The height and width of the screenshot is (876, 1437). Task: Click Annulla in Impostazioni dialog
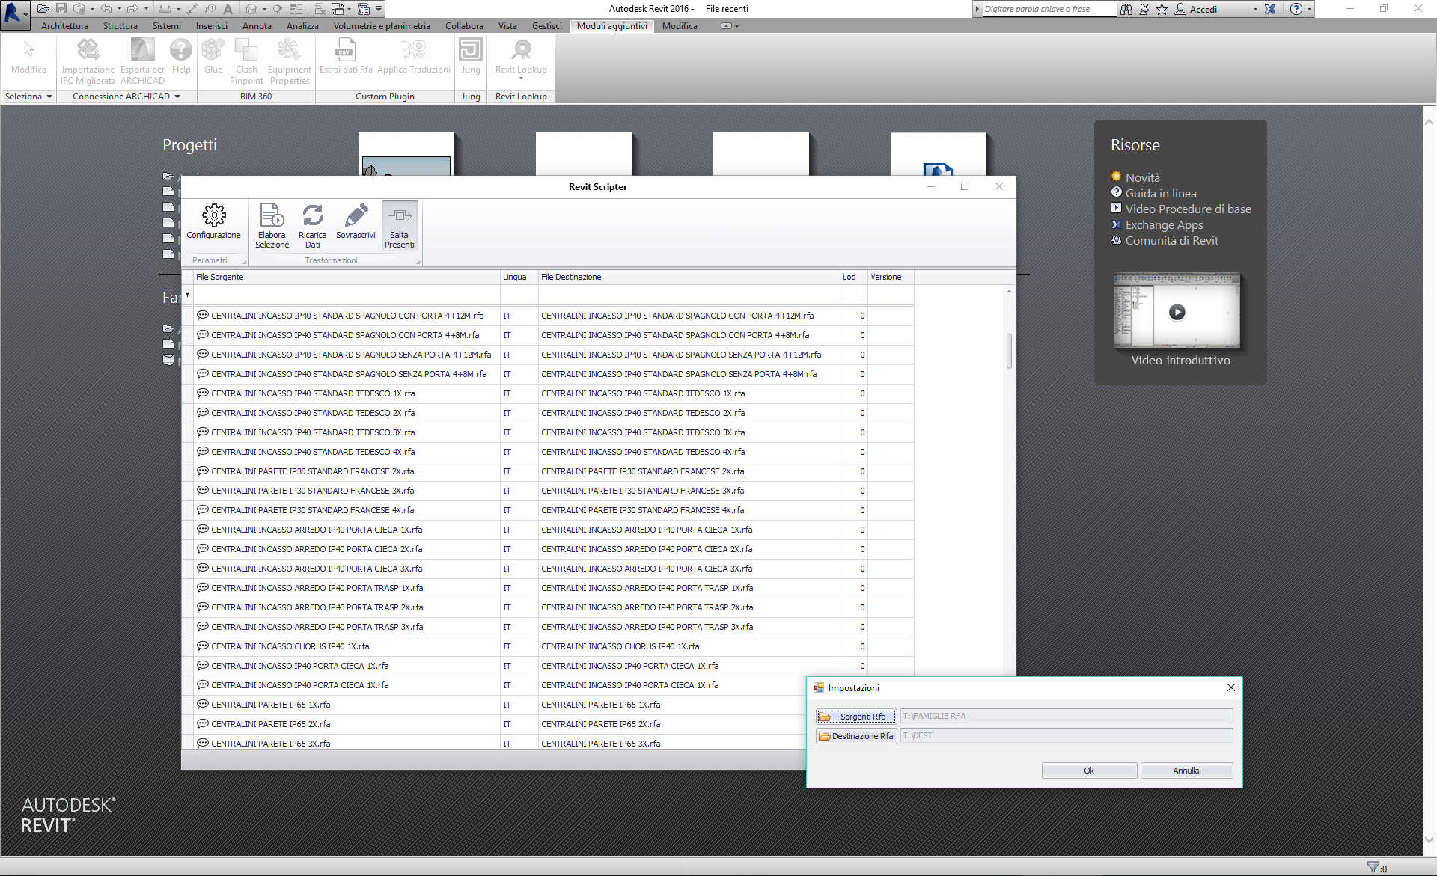tap(1186, 771)
